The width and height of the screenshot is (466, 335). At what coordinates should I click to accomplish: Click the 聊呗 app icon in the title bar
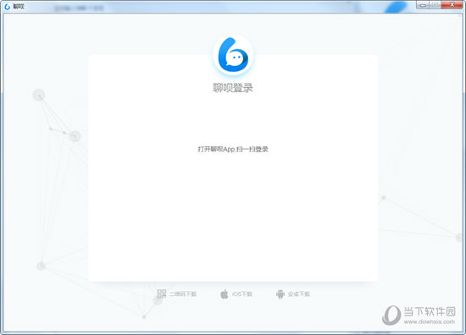point(7,6)
